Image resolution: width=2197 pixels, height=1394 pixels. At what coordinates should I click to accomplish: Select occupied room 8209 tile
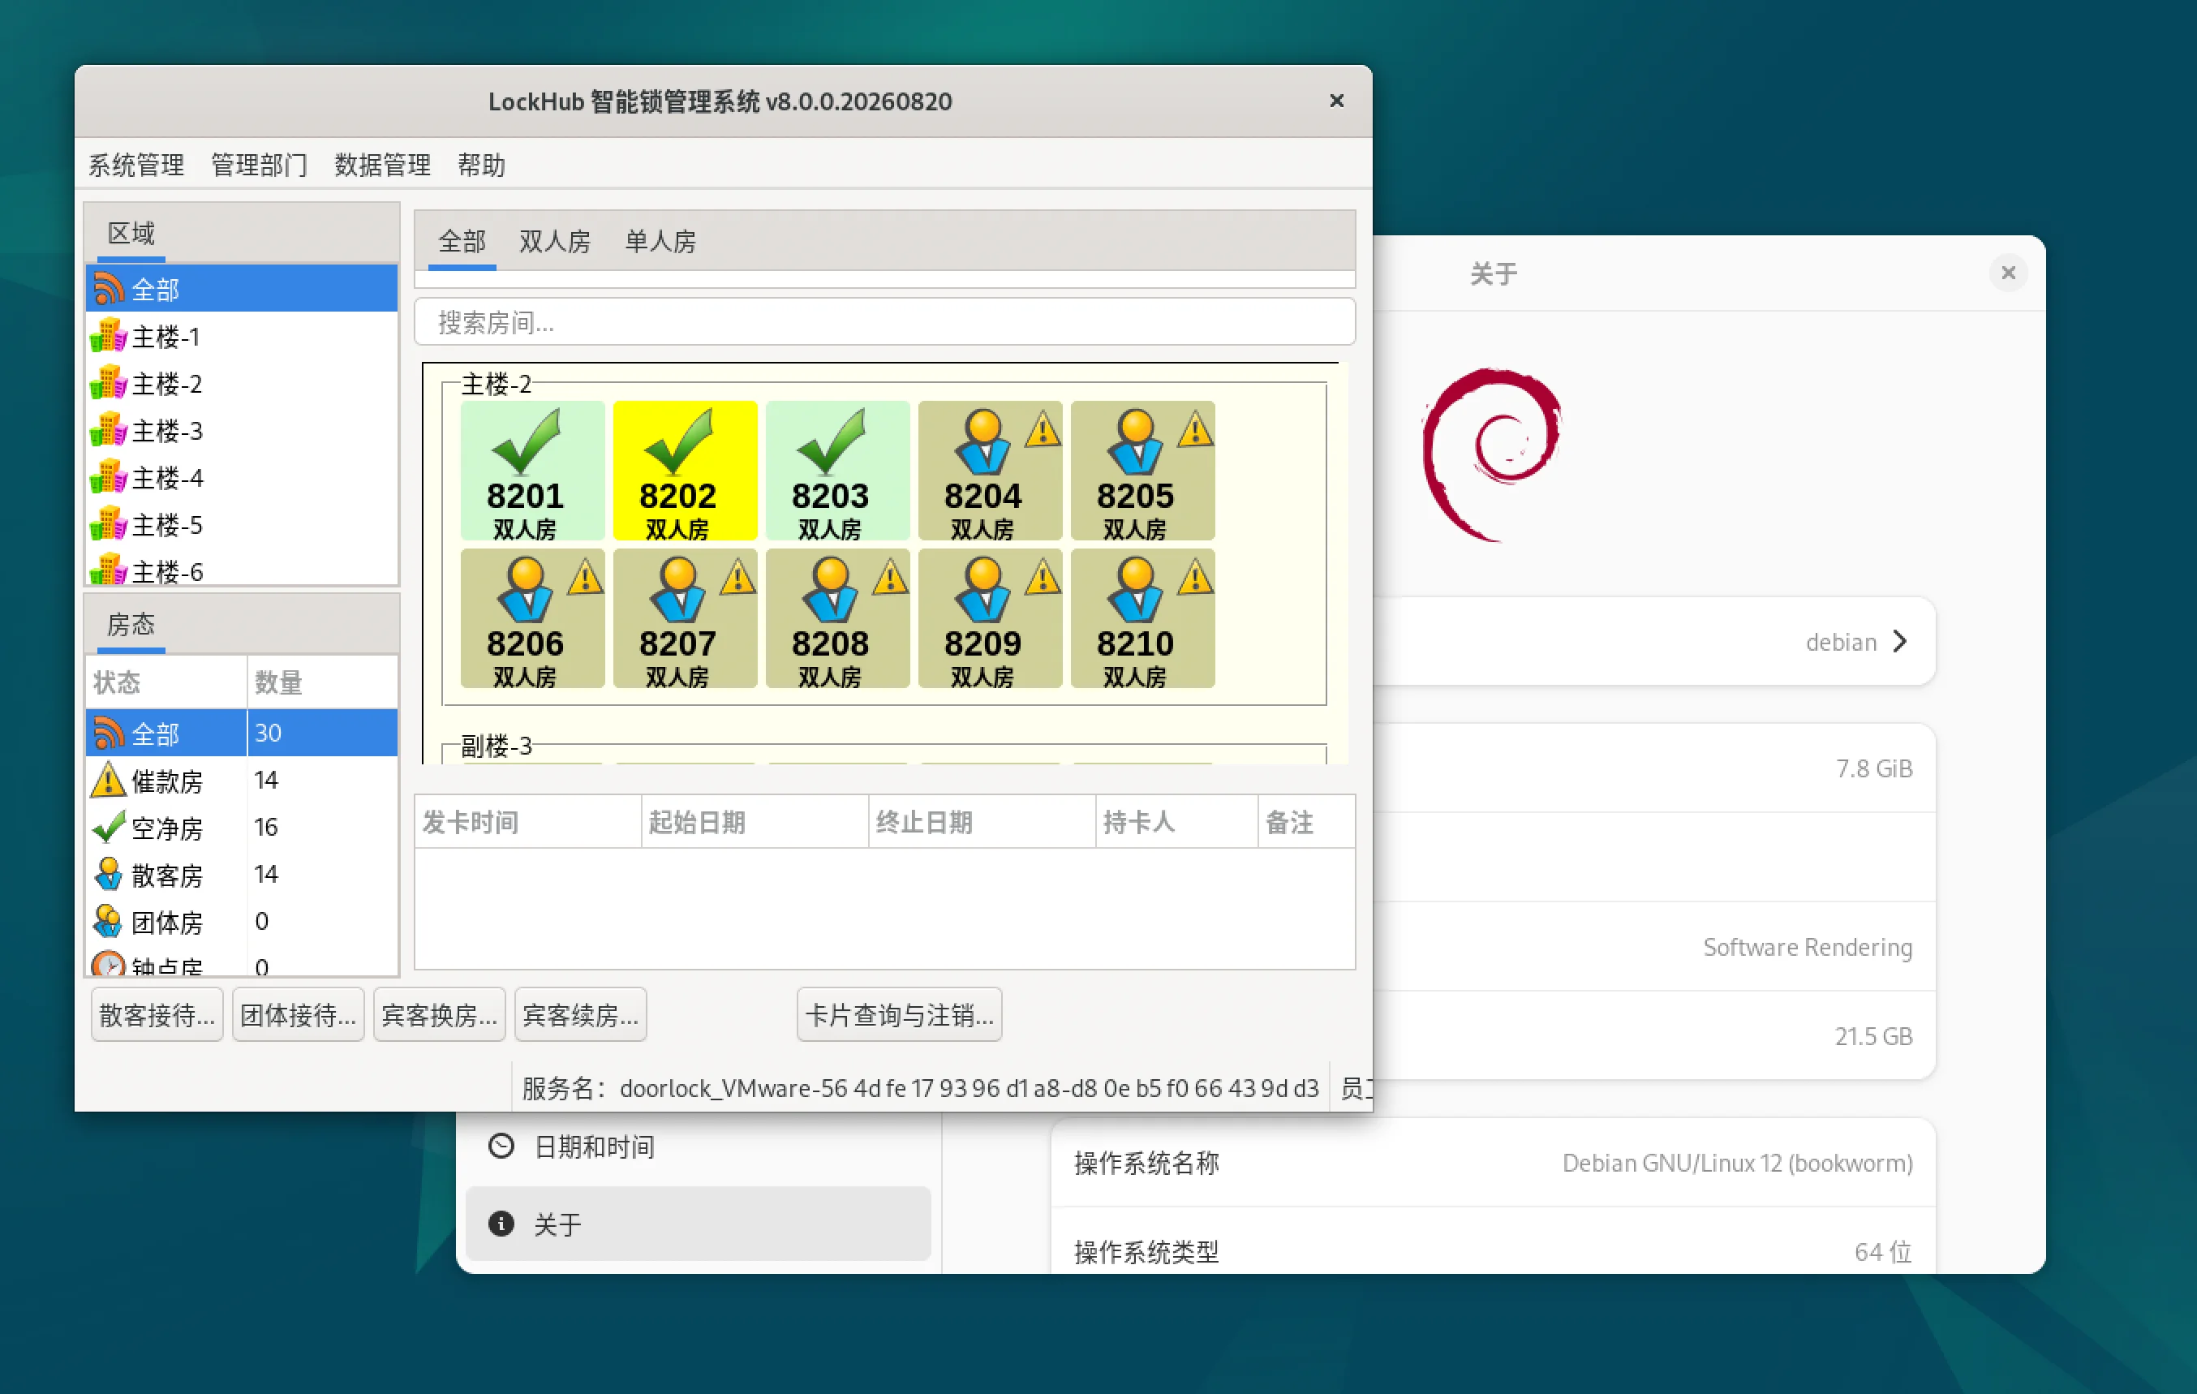pyautogui.click(x=989, y=618)
